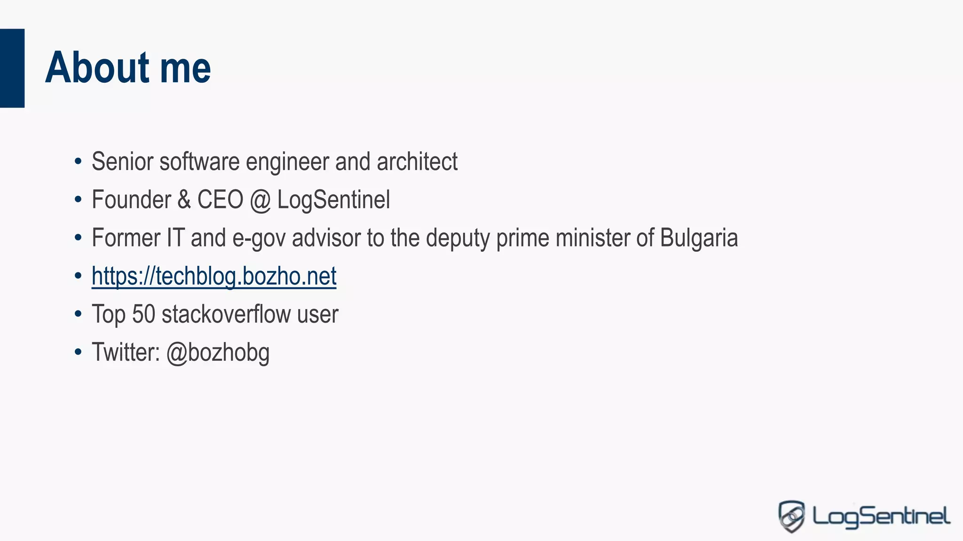The width and height of the screenshot is (963, 541).
Task: Click the word Bulgaria in third bullet
Action: (x=699, y=238)
